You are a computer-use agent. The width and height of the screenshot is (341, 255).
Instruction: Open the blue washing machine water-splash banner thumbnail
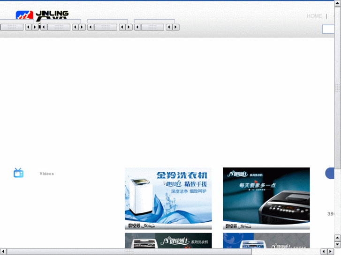(x=168, y=198)
